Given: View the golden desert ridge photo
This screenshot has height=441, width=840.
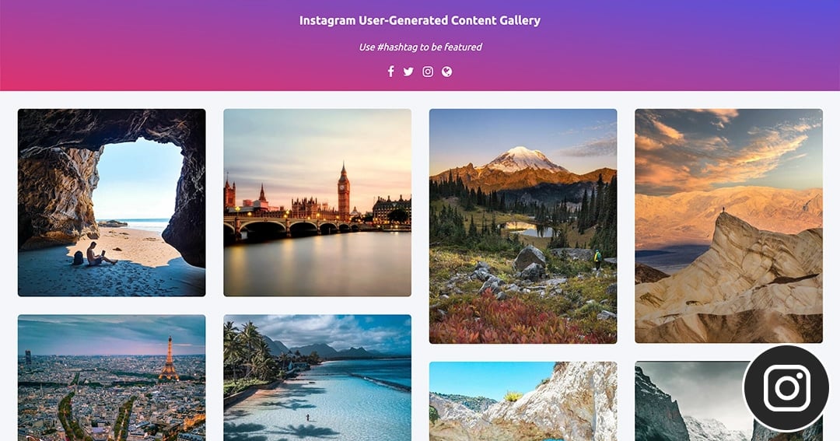Looking at the screenshot, I should pyautogui.click(x=729, y=226).
